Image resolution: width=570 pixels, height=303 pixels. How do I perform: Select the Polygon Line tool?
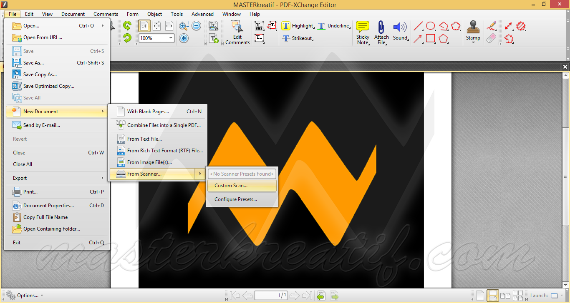[444, 27]
